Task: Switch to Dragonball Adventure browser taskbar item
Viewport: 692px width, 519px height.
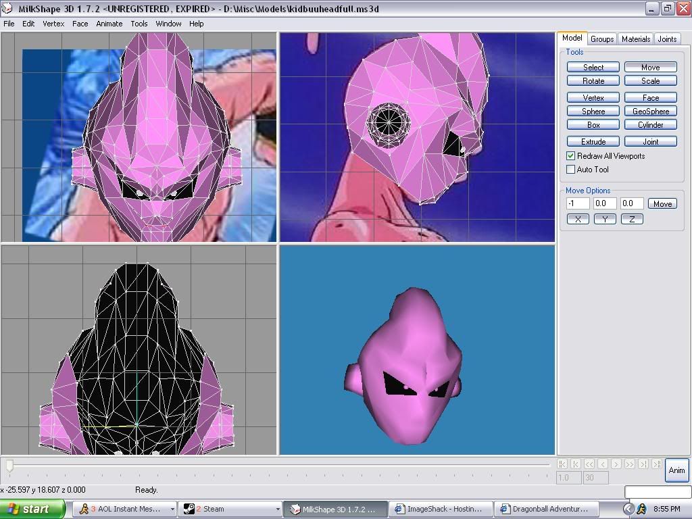Action: pyautogui.click(x=546, y=509)
